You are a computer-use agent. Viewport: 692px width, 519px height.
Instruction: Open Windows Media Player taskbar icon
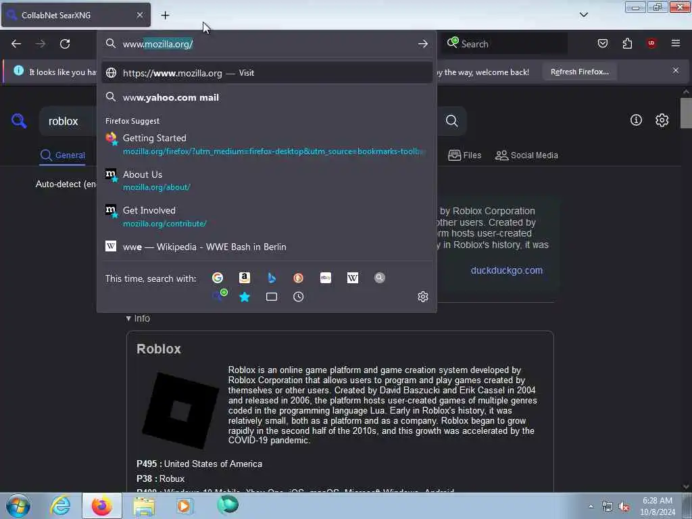[184, 505]
